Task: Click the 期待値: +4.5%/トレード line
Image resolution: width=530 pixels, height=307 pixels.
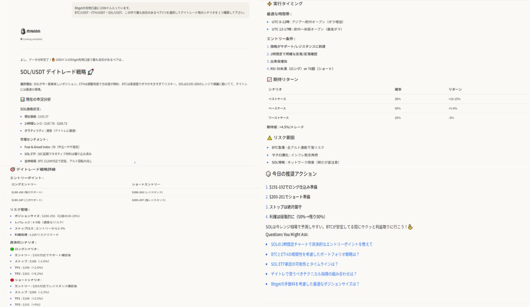Action: click(285, 127)
